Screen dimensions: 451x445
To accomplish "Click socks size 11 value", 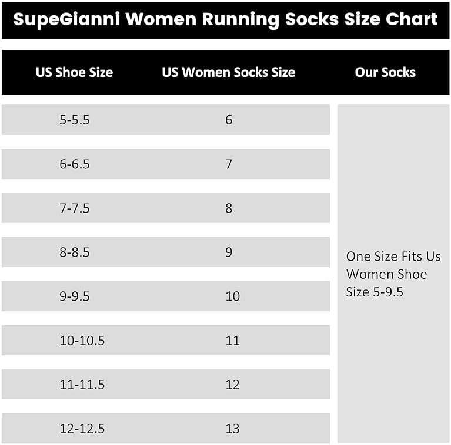I will 233,341.
